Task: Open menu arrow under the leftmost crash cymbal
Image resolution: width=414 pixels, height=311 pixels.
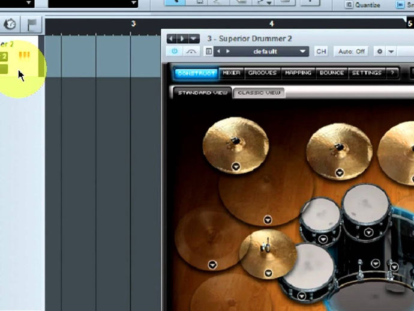Action: [236, 167]
